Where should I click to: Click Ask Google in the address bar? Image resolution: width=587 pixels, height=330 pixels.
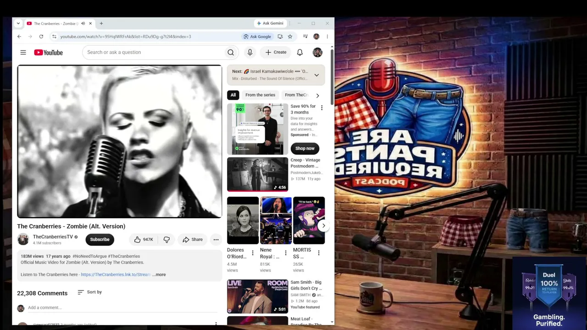point(257,37)
